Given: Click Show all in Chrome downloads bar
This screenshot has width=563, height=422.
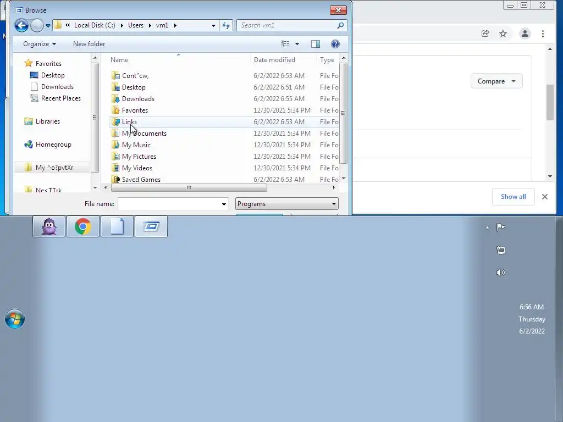Looking at the screenshot, I should (x=513, y=197).
